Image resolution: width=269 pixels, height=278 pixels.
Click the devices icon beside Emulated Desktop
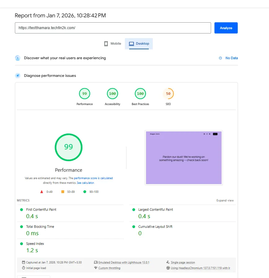coord(96,262)
